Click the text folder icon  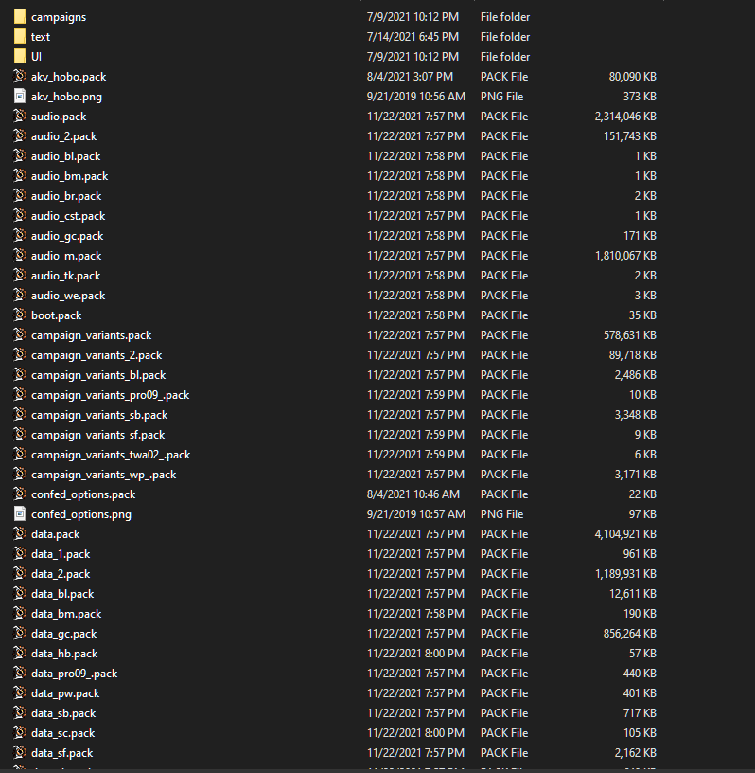click(x=20, y=37)
